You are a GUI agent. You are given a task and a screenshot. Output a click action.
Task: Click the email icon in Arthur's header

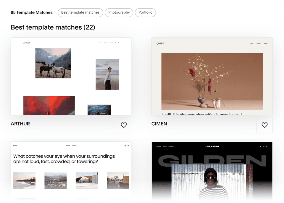click(x=118, y=42)
